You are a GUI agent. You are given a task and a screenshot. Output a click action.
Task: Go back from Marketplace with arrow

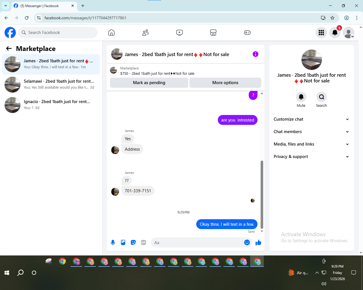(x=9, y=48)
